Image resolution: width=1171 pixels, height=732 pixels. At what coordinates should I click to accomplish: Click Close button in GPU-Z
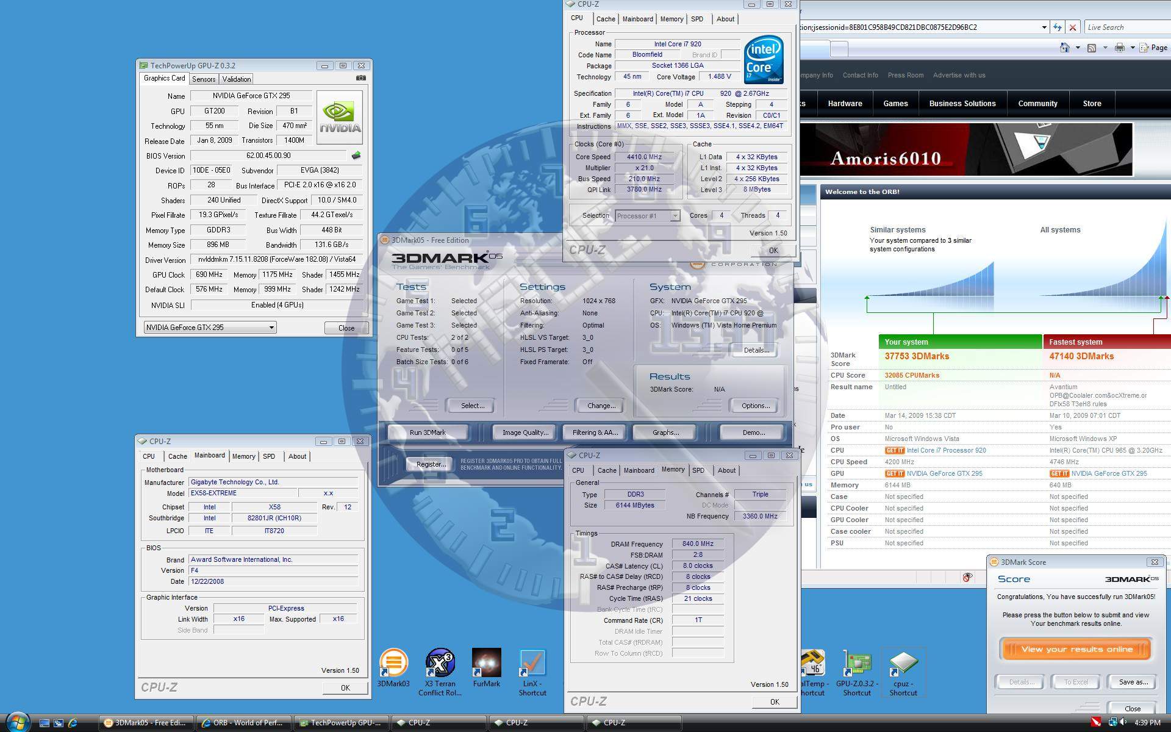coord(346,328)
